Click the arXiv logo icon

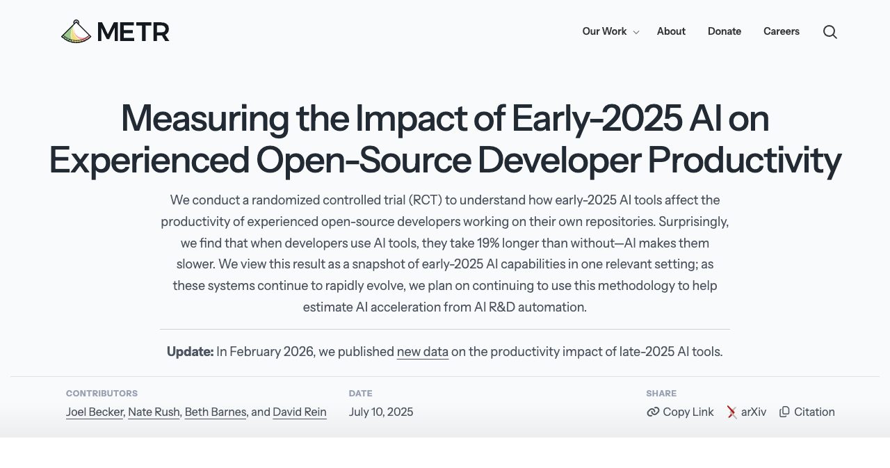[732, 412]
